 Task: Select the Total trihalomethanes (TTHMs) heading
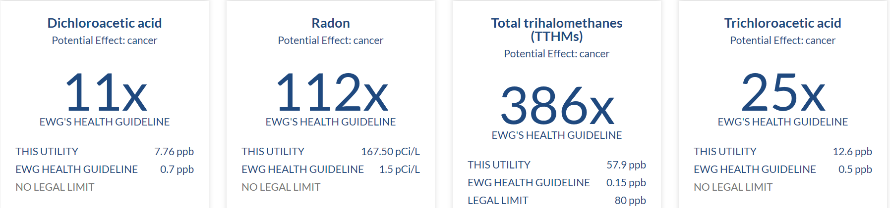[x=556, y=30]
